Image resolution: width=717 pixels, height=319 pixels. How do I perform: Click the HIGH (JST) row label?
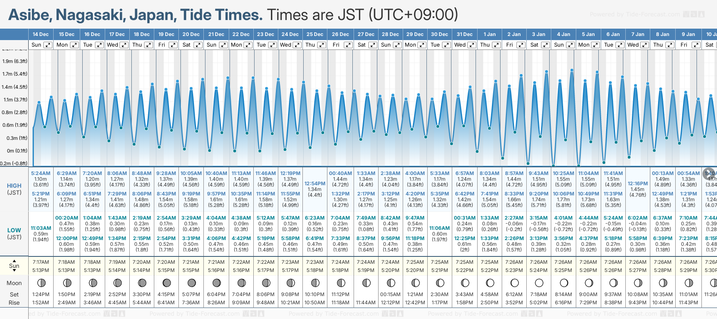click(x=14, y=189)
